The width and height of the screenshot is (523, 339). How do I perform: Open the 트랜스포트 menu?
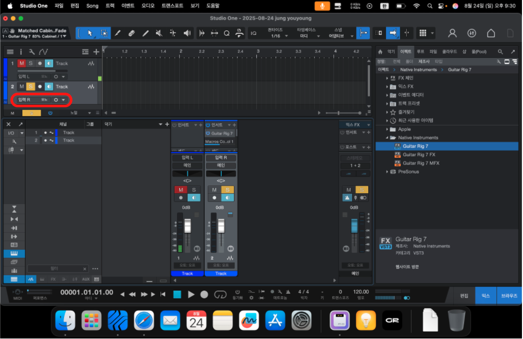(172, 6)
